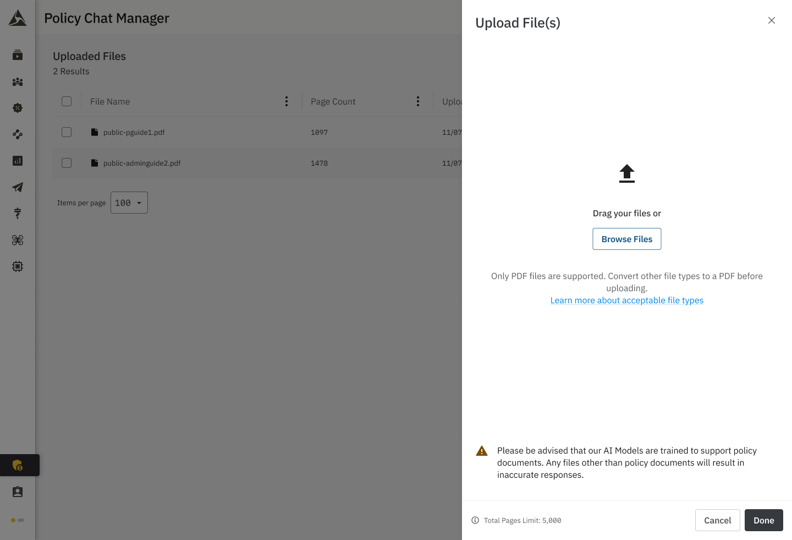Image resolution: width=792 pixels, height=540 pixels.
Task: Click the ID badge sidebar icon
Action: [18, 492]
